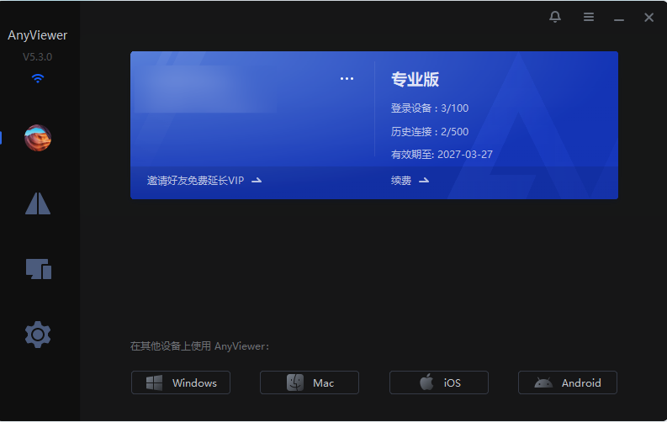Screen dimensions: 667x422
Task: Select the Android download button
Action: (568, 382)
